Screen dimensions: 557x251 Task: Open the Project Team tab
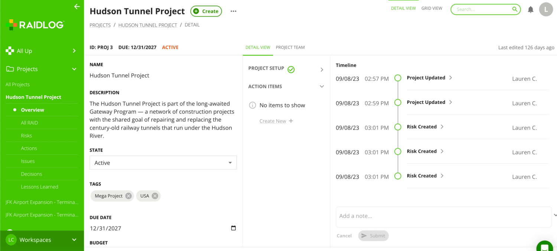point(290,48)
